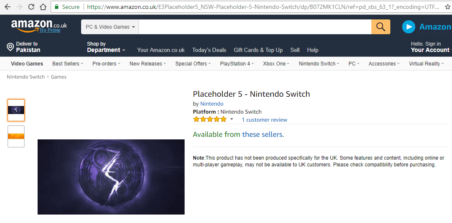
Task: Click the blue Amazon play icon
Action: tap(408, 27)
